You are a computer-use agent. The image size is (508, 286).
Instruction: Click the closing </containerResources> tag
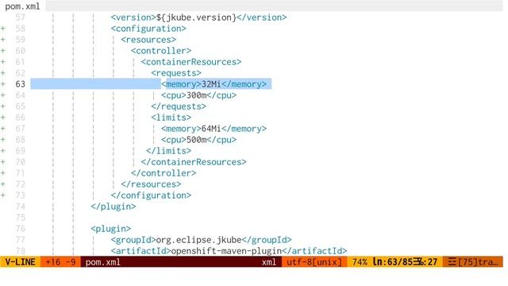click(194, 162)
